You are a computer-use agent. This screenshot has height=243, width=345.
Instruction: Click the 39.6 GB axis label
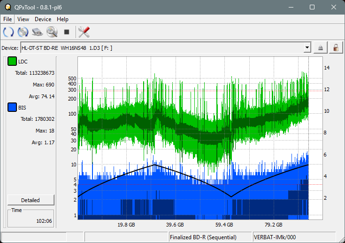point(175,225)
